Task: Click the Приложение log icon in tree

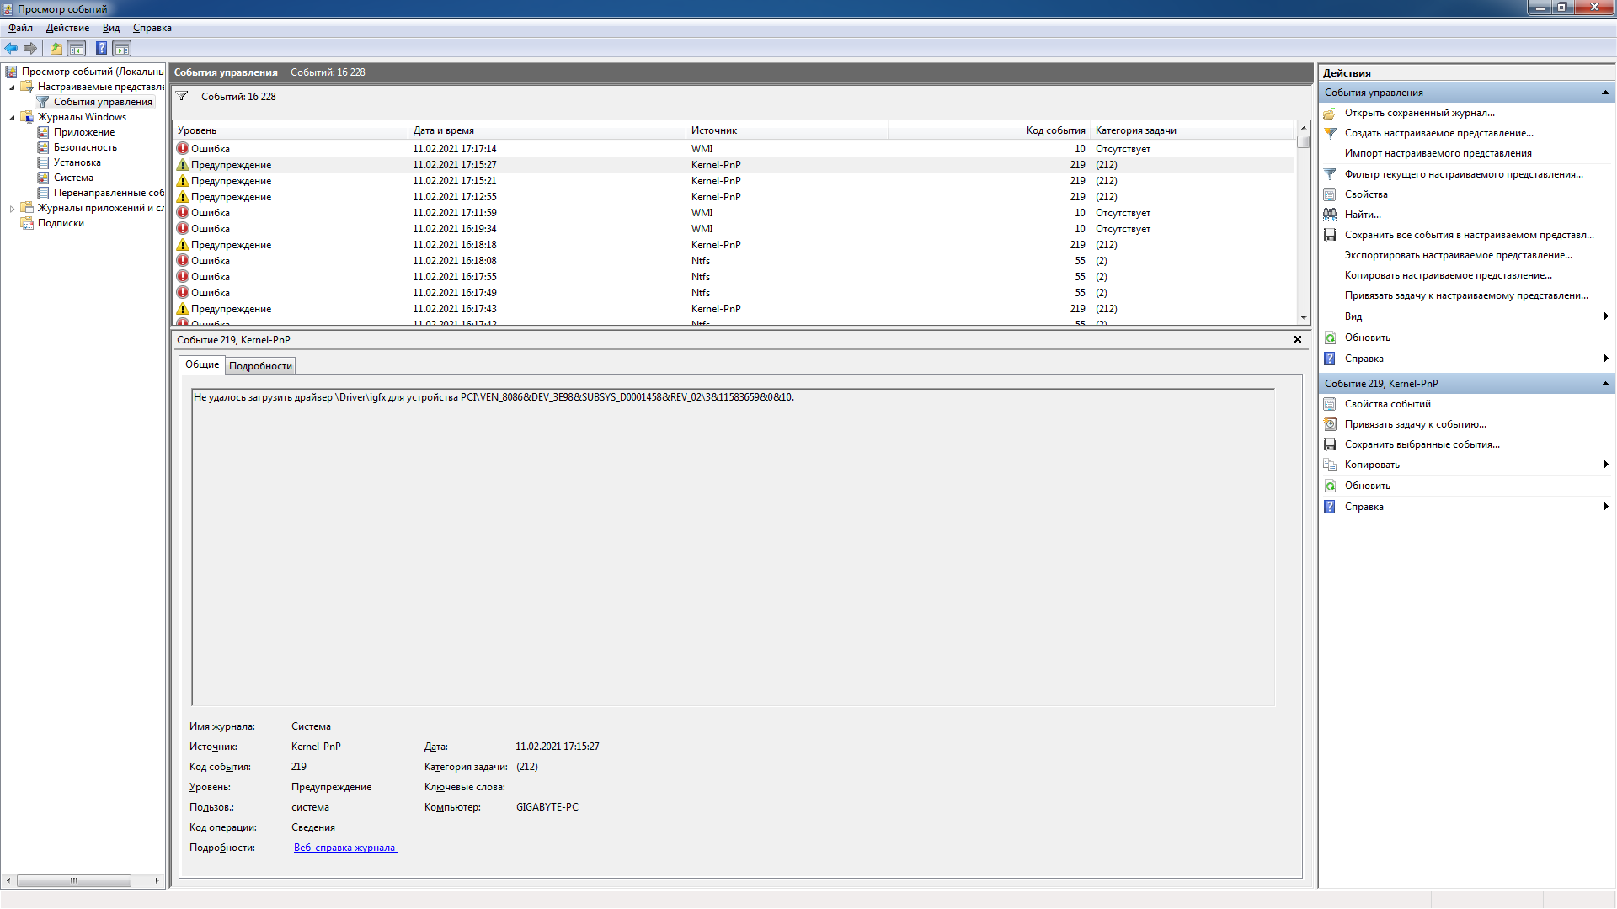Action: [x=43, y=132]
